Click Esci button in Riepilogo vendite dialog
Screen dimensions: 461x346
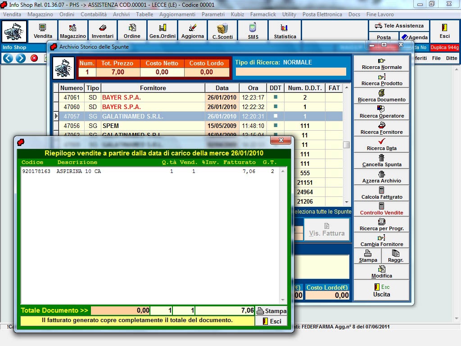coord(271,321)
